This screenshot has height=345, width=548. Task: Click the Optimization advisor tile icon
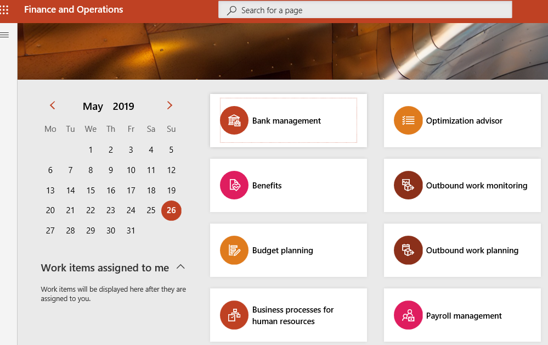pyautogui.click(x=408, y=120)
